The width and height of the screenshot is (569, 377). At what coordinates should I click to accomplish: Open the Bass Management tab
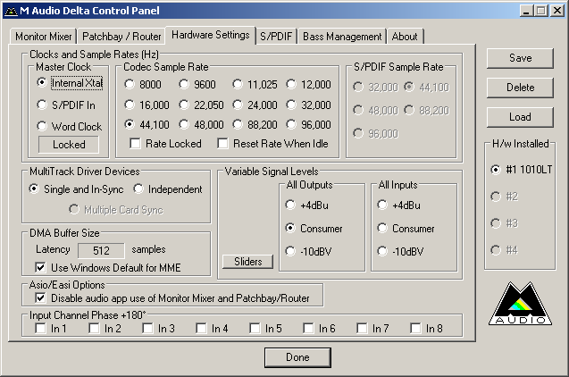[x=341, y=37]
